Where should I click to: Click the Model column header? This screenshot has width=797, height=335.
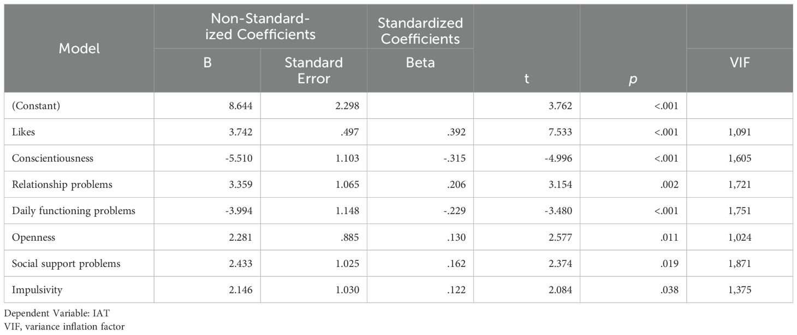coord(79,48)
